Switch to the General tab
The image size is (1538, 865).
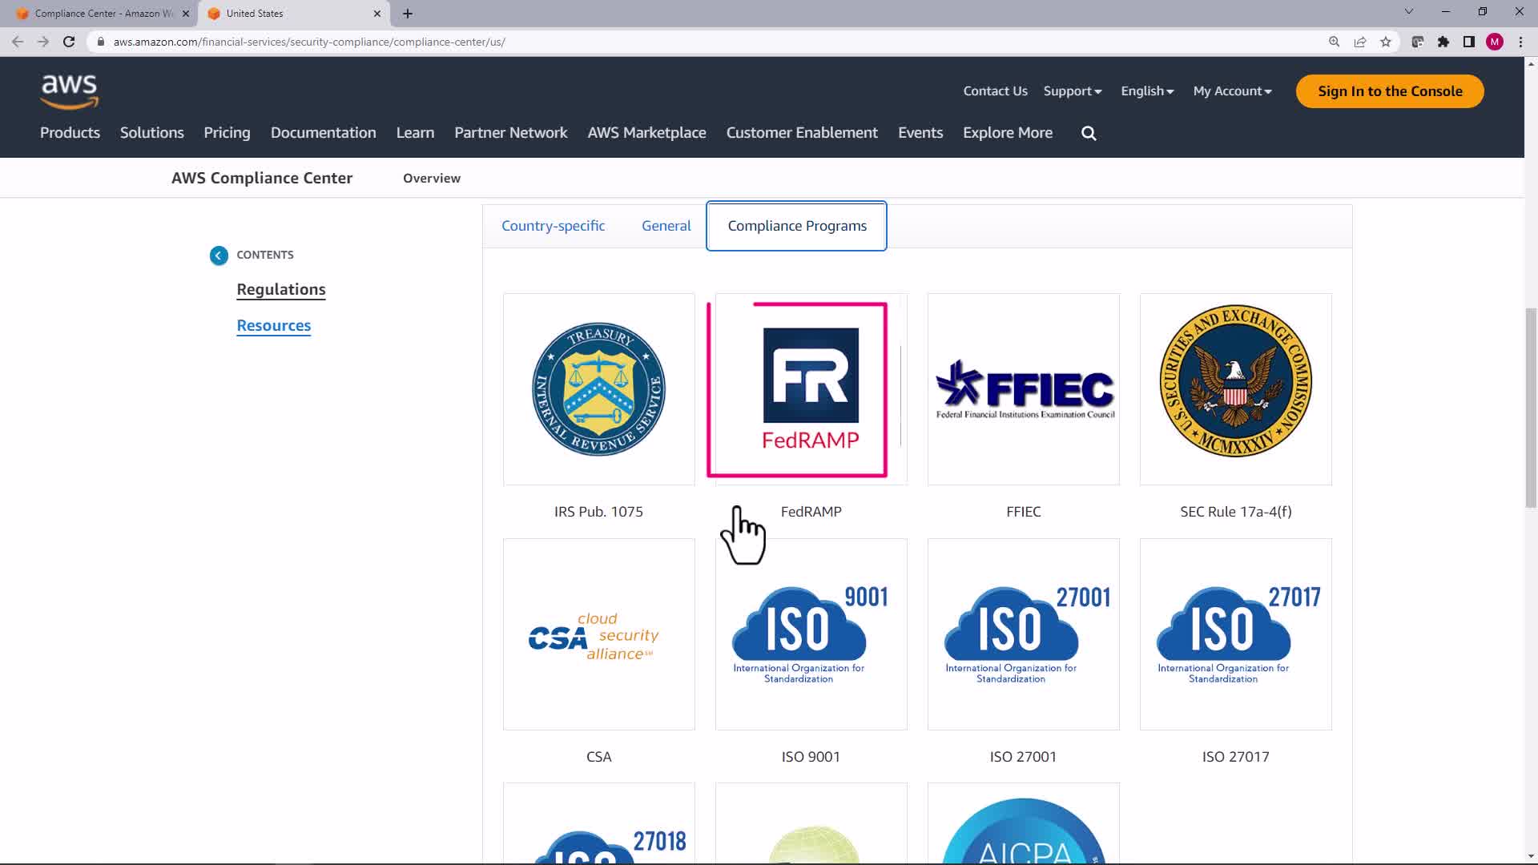(666, 226)
